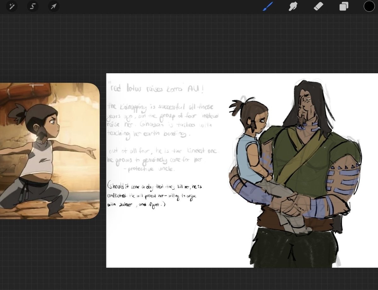Open the Layers panel
The width and height of the screenshot is (378, 290).
[x=344, y=6]
